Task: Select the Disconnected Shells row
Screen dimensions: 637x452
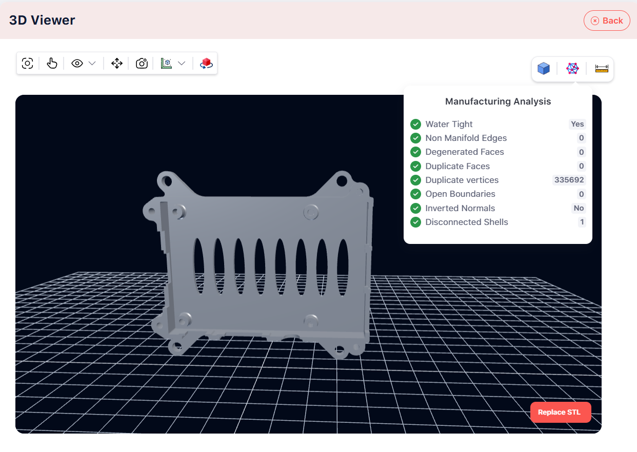Action: tap(466, 222)
